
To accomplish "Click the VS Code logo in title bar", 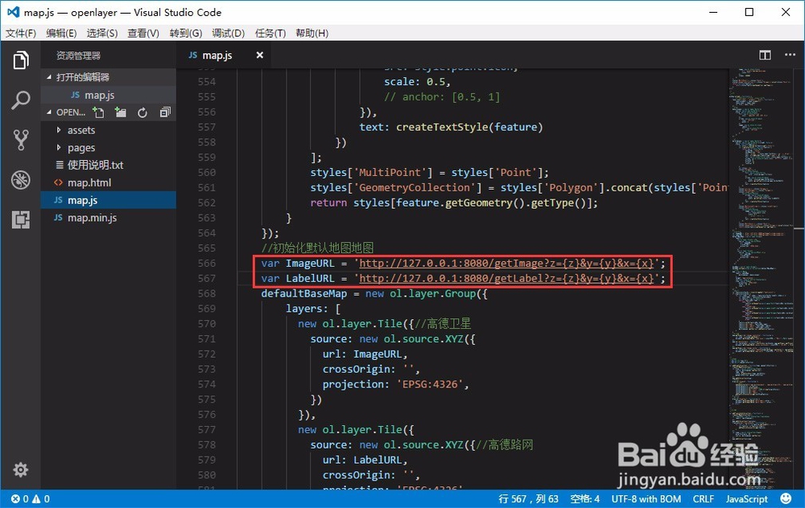I will click(x=14, y=12).
